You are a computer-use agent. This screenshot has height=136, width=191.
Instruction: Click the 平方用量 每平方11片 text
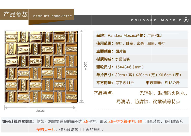[115, 83]
